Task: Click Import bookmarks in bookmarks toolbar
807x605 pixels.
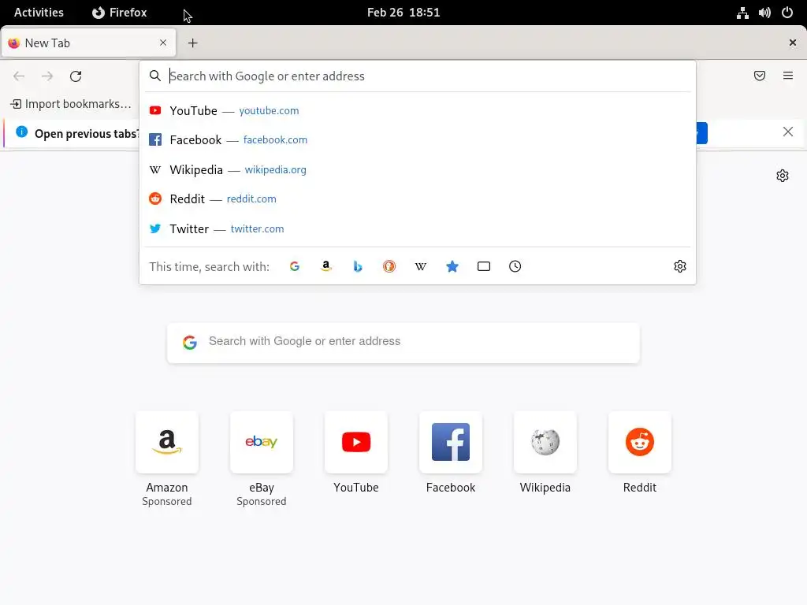Action: coord(71,104)
